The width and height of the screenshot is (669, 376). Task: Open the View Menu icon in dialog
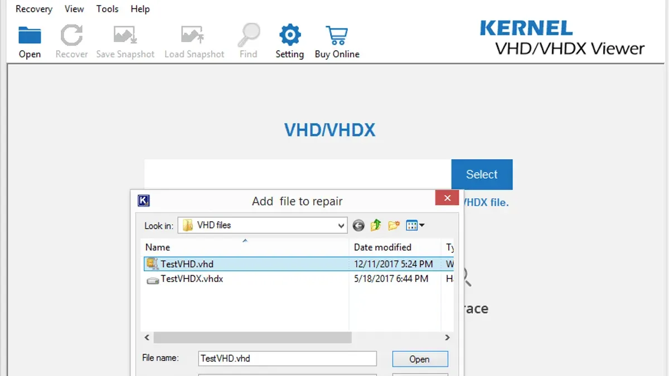[415, 225]
